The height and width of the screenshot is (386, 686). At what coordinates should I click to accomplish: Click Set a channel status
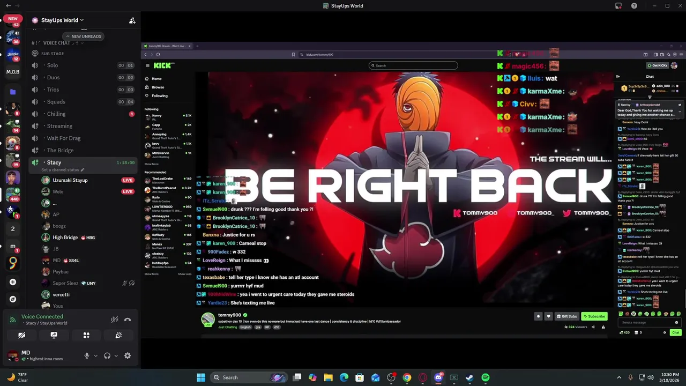[x=63, y=170]
